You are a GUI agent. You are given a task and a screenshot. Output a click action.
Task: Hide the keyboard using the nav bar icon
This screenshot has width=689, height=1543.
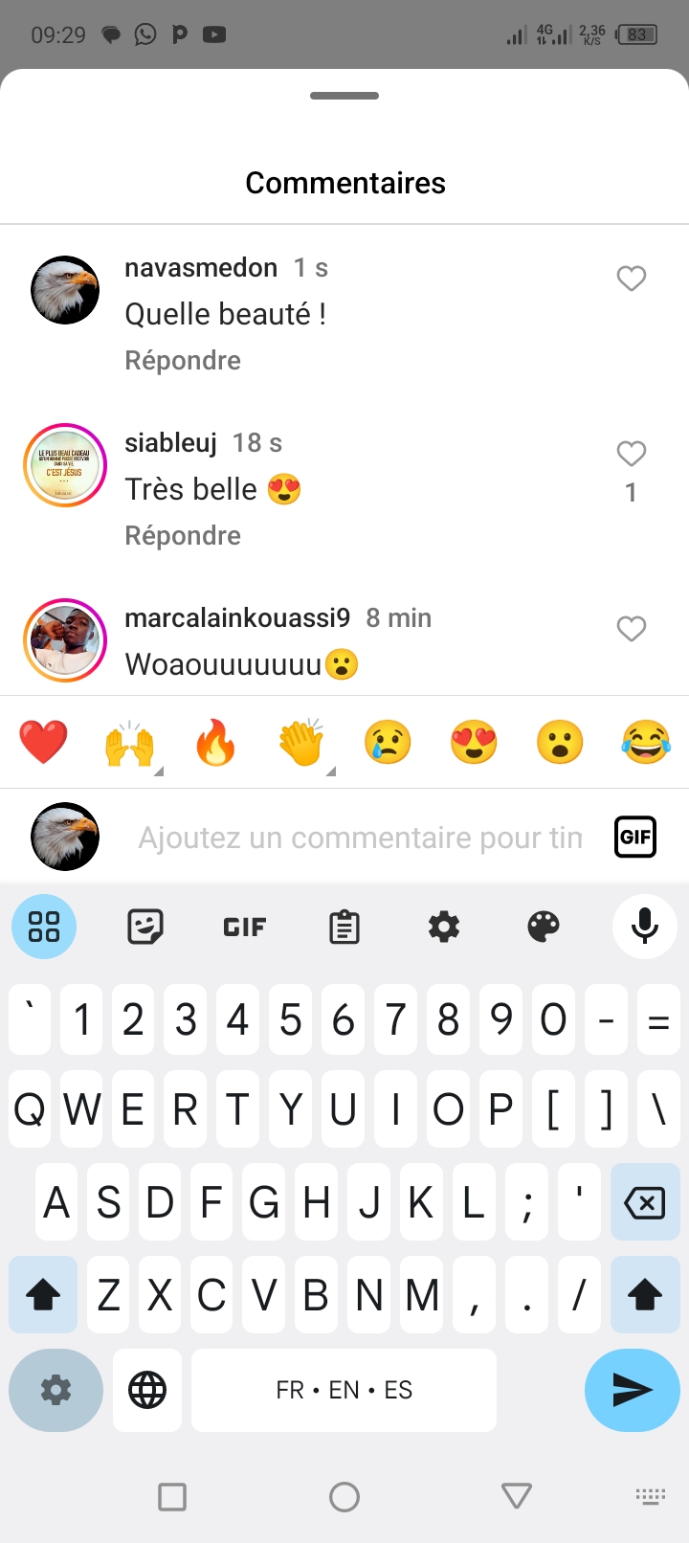pyautogui.click(x=651, y=1496)
